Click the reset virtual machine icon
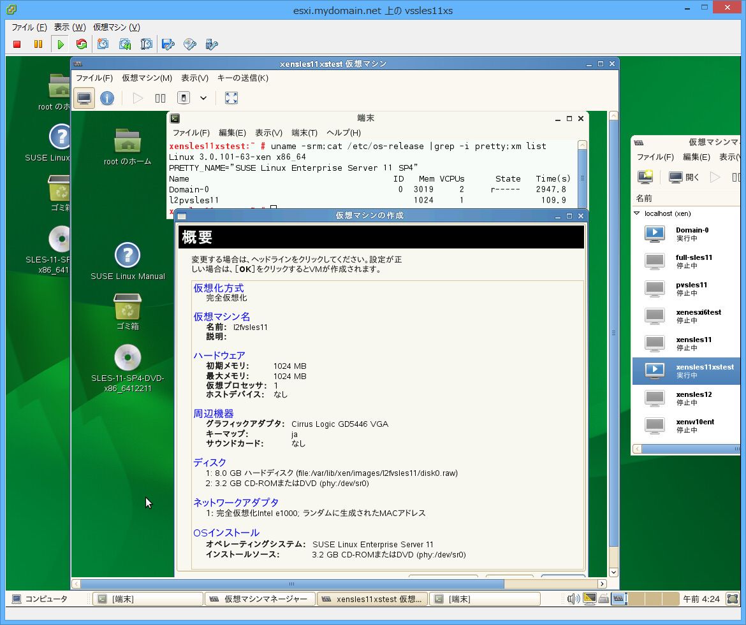746x625 pixels. coord(82,44)
